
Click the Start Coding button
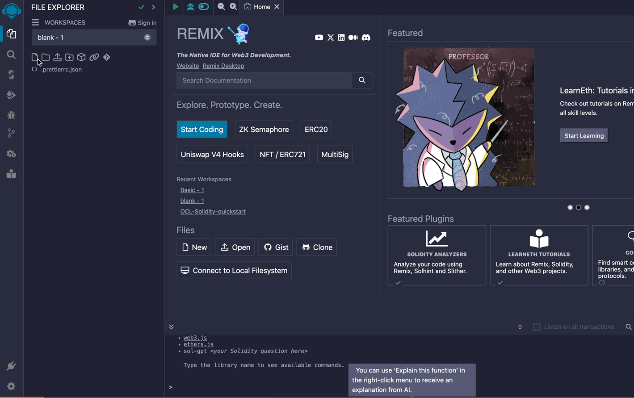pos(202,130)
